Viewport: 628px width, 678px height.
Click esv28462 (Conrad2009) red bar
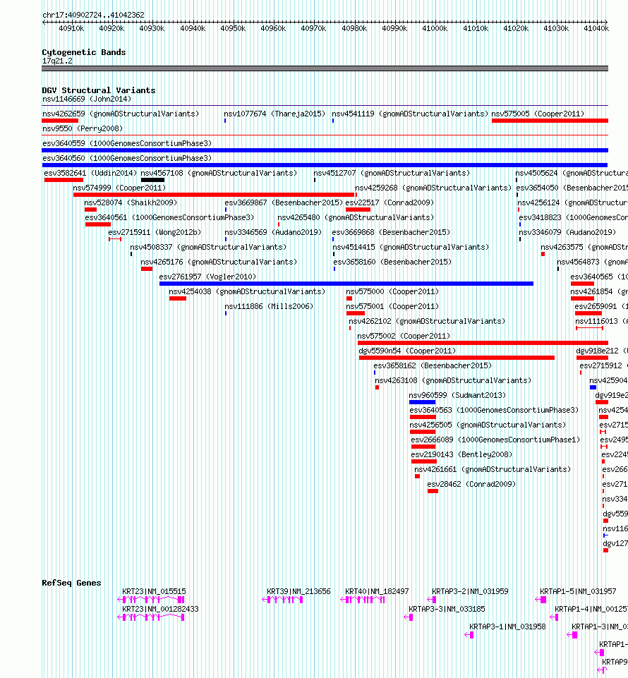pyautogui.click(x=433, y=491)
